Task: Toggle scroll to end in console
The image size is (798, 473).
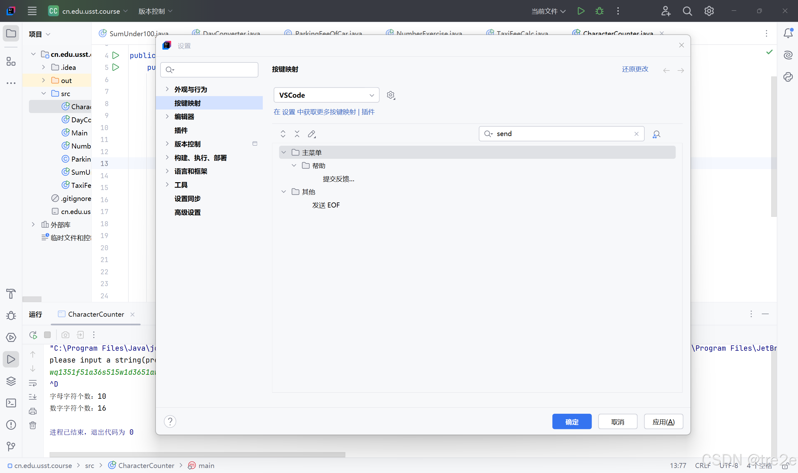Action: point(33,397)
